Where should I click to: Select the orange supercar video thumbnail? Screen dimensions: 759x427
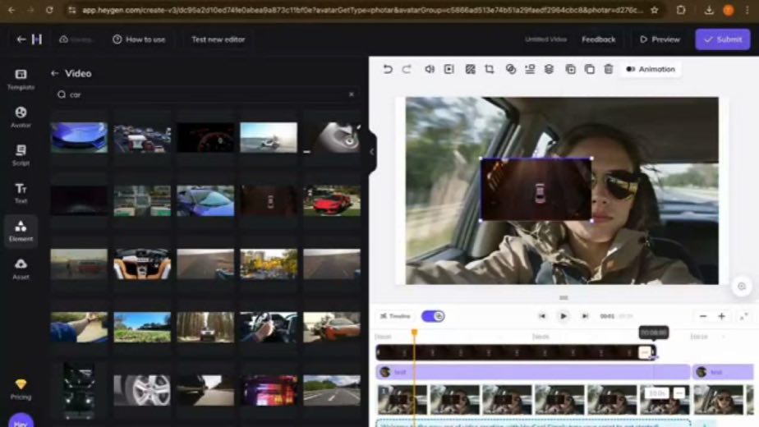coord(332,327)
